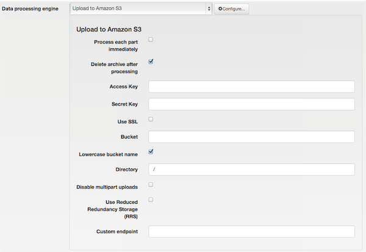Click the dropdown stepper arrows beside Upload to Amazon S3

209,9
